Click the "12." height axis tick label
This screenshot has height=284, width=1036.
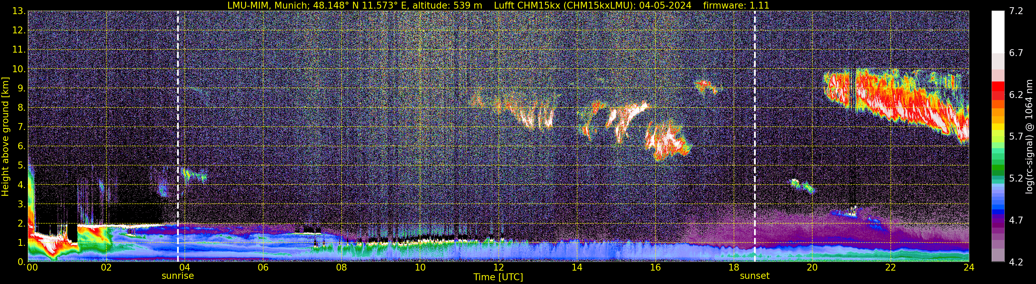pos(19,30)
